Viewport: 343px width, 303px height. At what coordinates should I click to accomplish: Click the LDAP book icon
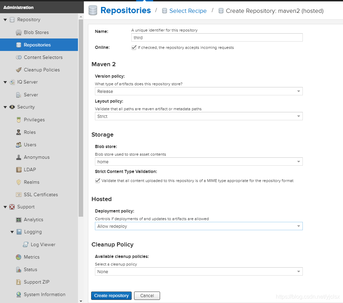point(19,170)
